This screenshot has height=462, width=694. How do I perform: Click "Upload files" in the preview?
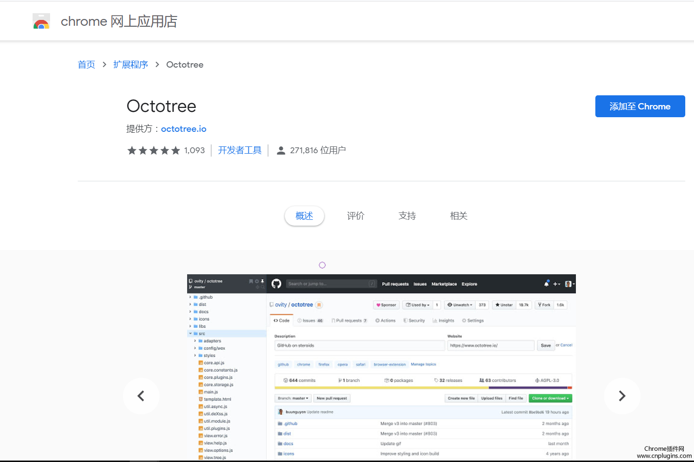pos(492,398)
